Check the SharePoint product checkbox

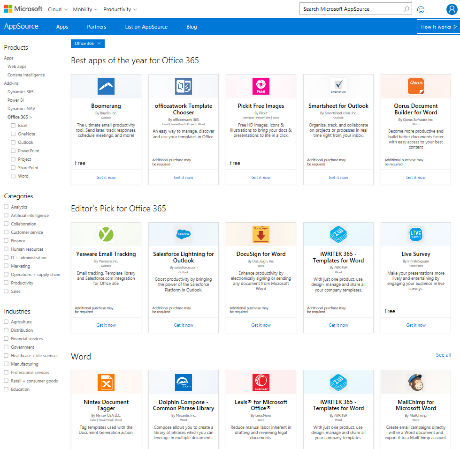tap(13, 167)
